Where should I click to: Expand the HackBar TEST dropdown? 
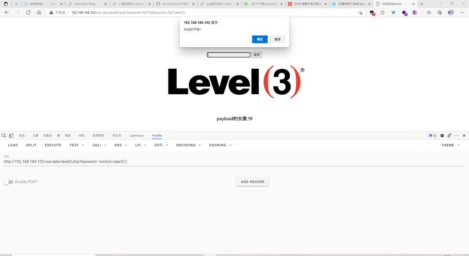pos(76,145)
